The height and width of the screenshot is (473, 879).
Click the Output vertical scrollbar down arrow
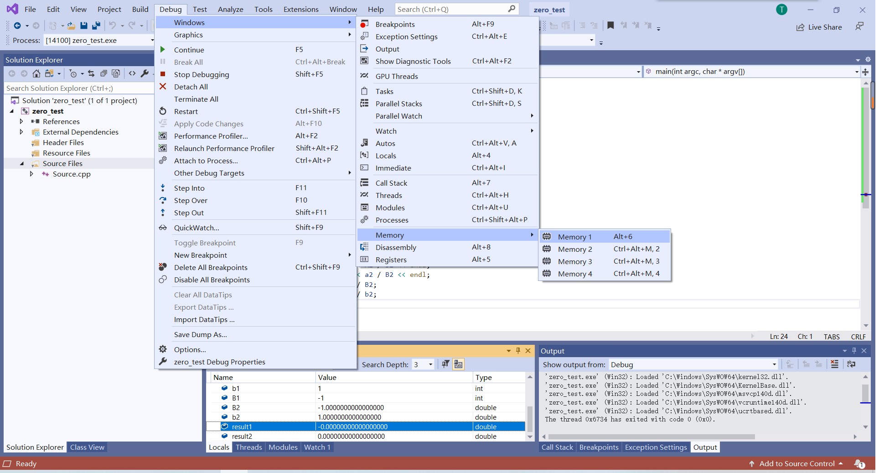865,427
